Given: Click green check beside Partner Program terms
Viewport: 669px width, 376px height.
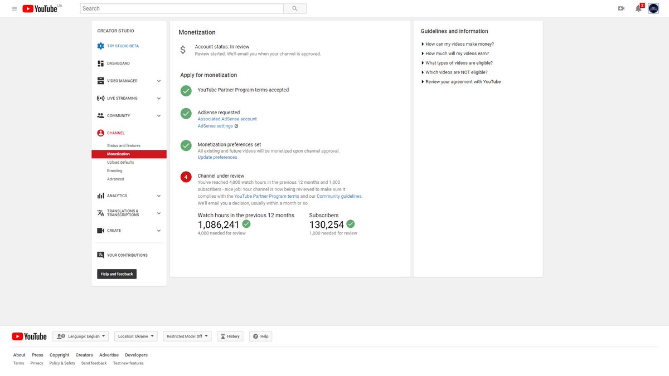Looking at the screenshot, I should pyautogui.click(x=186, y=90).
